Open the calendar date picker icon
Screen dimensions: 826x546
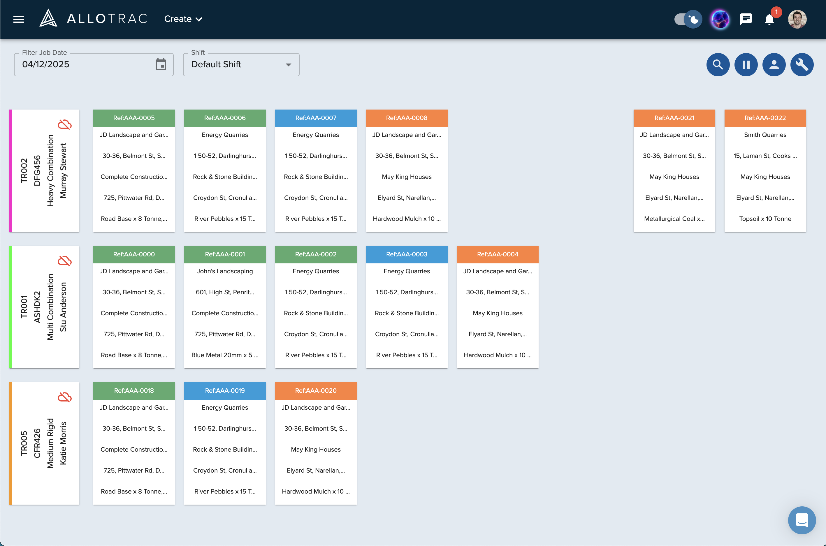(161, 64)
